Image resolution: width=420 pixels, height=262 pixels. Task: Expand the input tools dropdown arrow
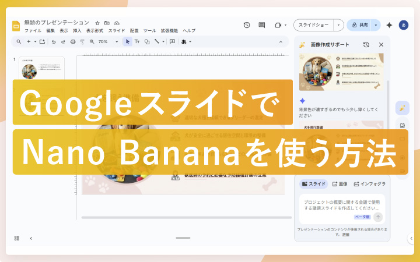click(x=190, y=41)
